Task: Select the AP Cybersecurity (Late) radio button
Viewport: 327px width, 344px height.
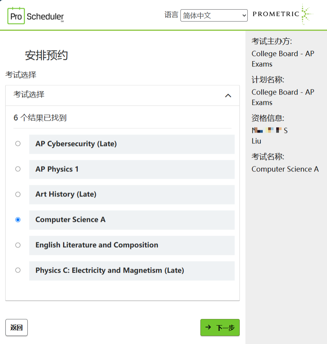Action: 18,144
